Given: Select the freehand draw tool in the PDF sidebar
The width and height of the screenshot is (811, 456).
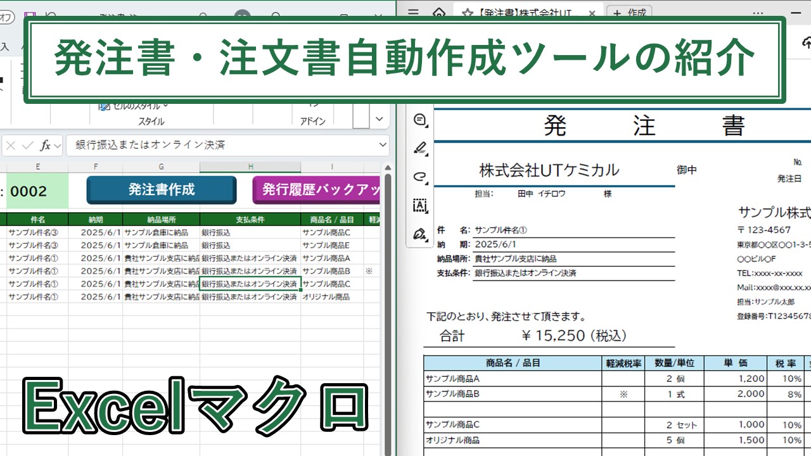Looking at the screenshot, I should pyautogui.click(x=419, y=177).
